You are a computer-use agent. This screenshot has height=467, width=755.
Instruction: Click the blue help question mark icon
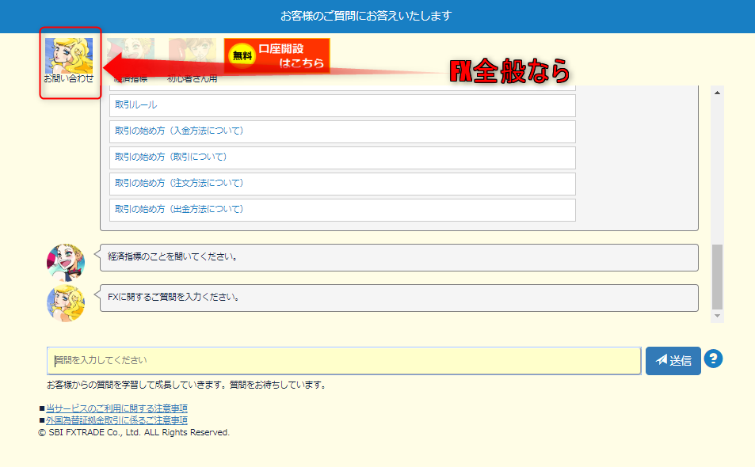pyautogui.click(x=713, y=359)
